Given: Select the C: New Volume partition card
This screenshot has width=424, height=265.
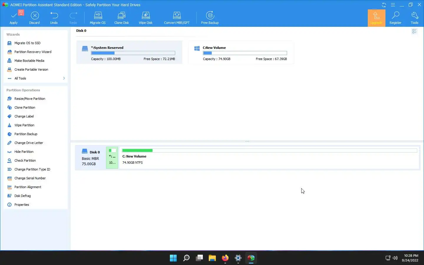Looking at the screenshot, I should point(241,52).
